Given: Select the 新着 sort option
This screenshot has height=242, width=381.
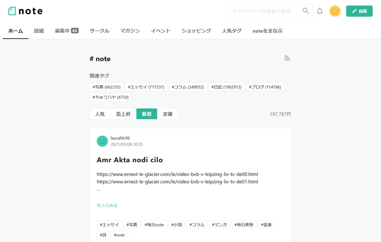Looking at the screenshot, I should pyautogui.click(x=147, y=114).
